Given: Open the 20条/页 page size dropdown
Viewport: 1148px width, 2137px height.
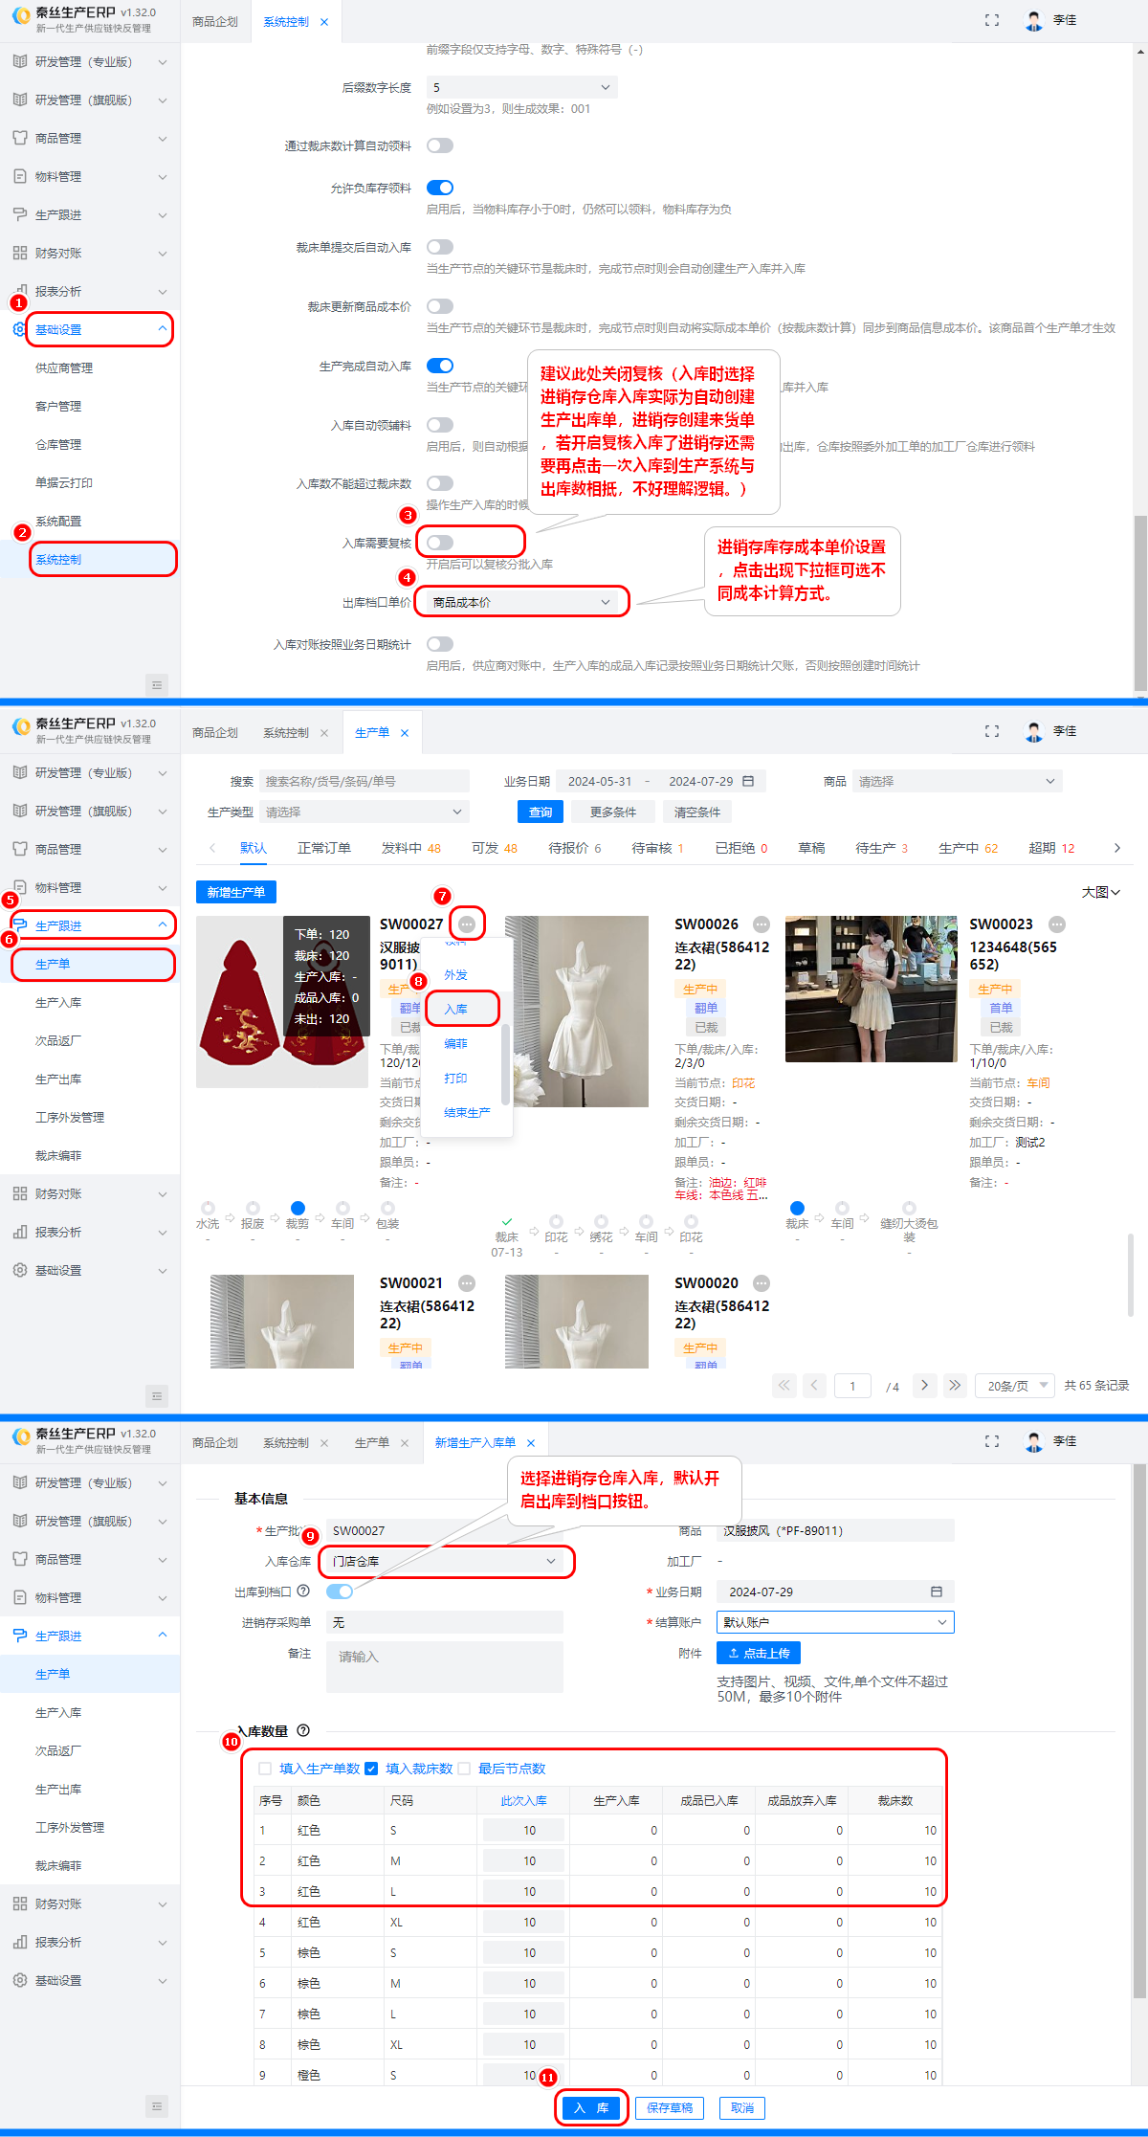Looking at the screenshot, I should (x=1017, y=1386).
